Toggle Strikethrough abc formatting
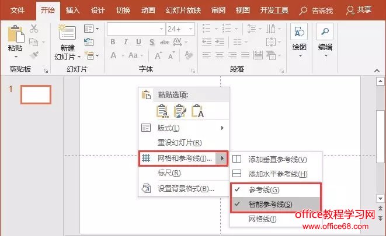Image resolution: width=386 pixels, height=236 pixels. (x=165, y=42)
